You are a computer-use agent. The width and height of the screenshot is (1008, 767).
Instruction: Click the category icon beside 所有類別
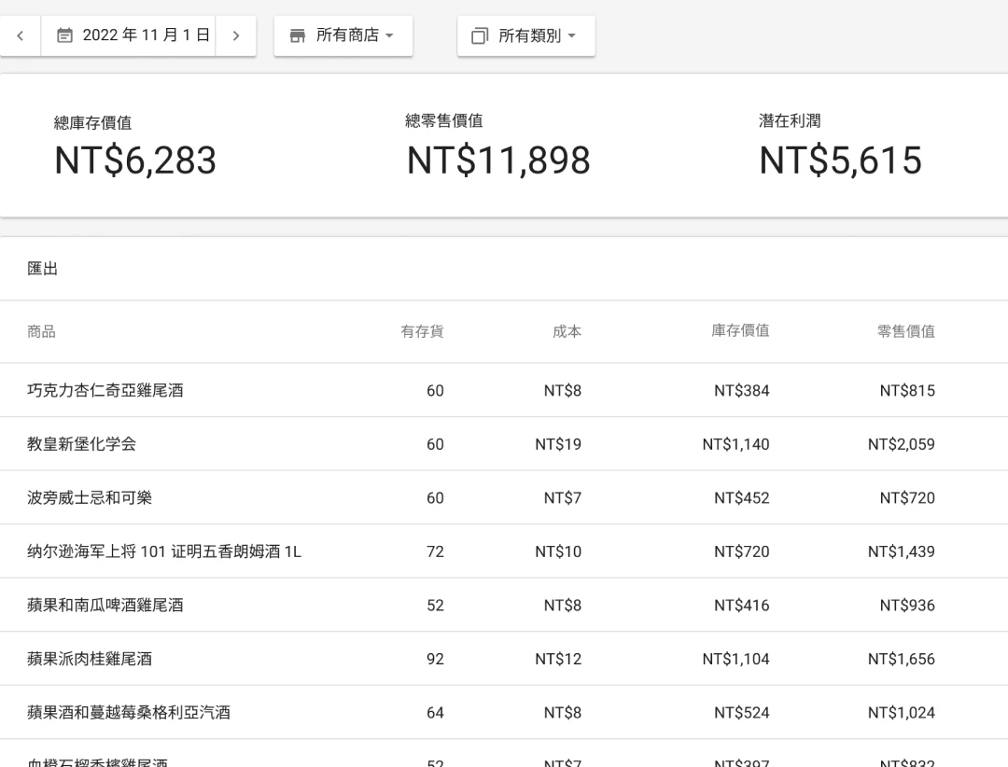(x=479, y=35)
